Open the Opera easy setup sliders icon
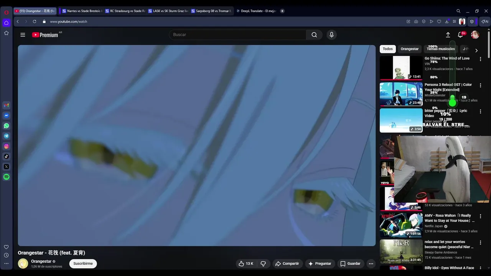Image resolution: width=491 pixels, height=276 pixels. click(x=454, y=21)
